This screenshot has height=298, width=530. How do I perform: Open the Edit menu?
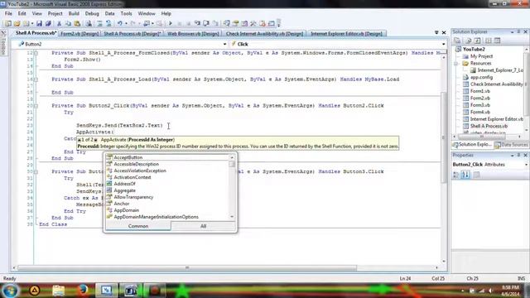coord(22,13)
